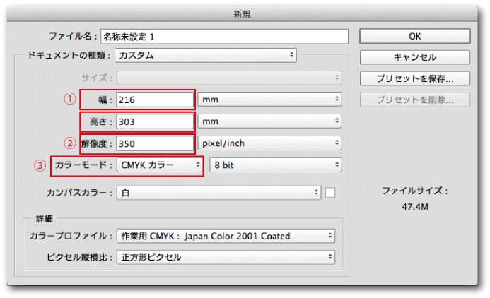Click the 高さ height input field
The width and height of the screenshot is (490, 298).
coord(154,121)
